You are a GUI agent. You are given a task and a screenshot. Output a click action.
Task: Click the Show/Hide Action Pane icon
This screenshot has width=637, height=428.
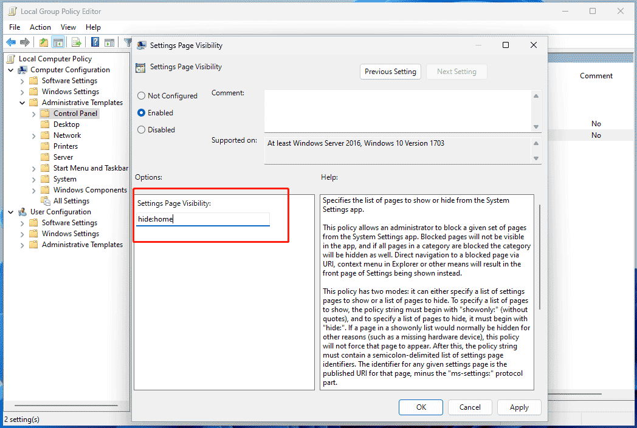109,42
